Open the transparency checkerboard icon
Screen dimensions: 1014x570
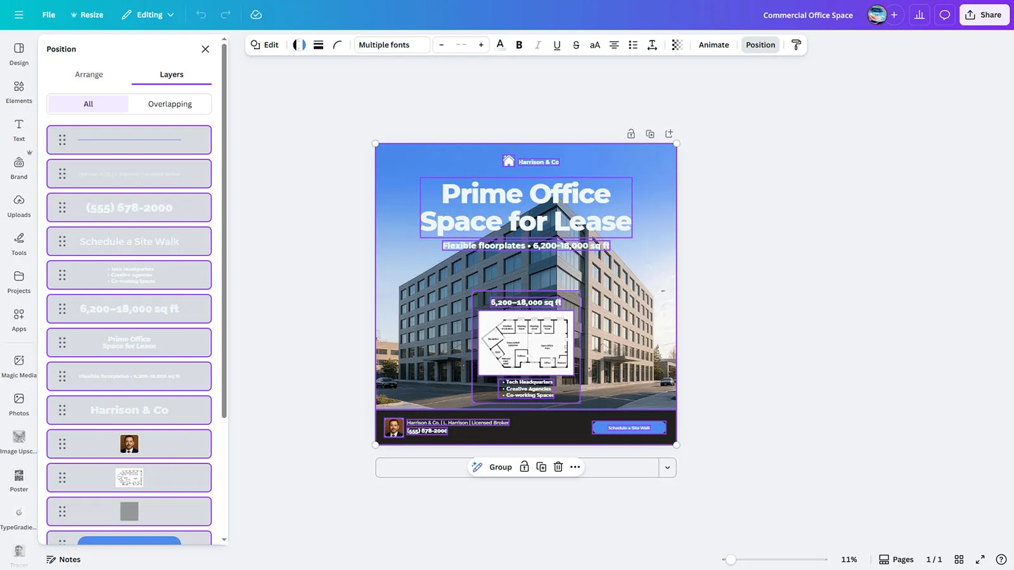click(677, 45)
